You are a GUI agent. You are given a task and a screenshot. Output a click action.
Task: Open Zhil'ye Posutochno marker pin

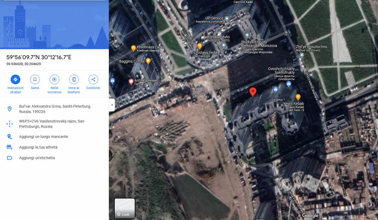click(x=302, y=56)
